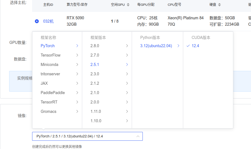Click the 主机ID column header

tap(48, 5)
